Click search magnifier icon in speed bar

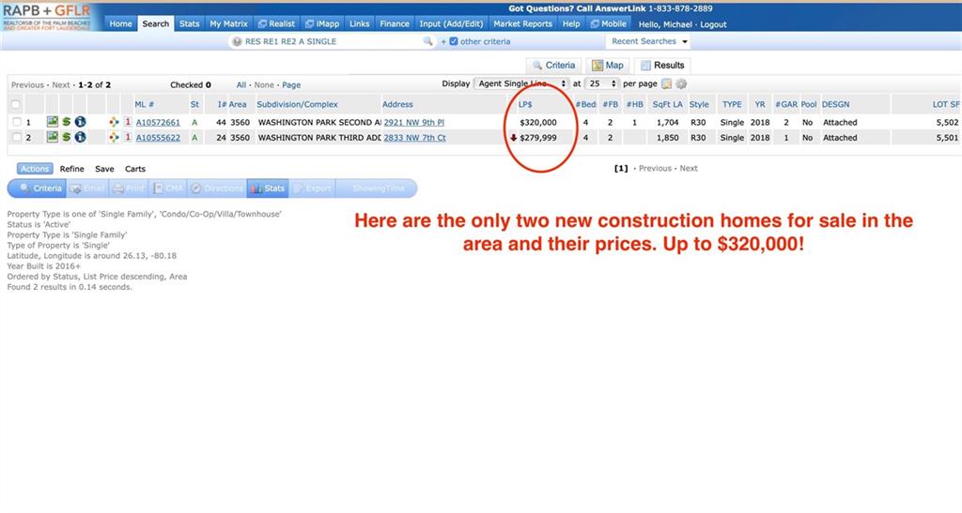428,41
